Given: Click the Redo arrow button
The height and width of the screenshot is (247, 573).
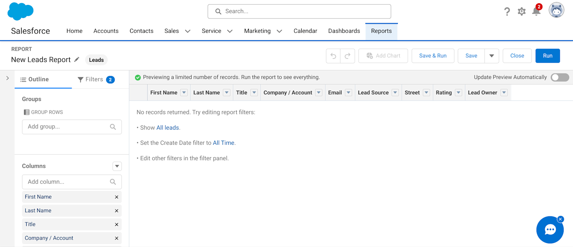Looking at the screenshot, I should click(347, 56).
